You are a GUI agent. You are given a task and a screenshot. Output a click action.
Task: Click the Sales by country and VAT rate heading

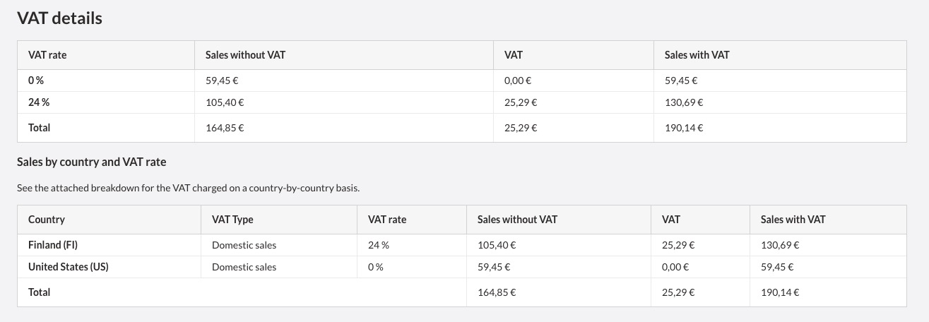point(92,162)
